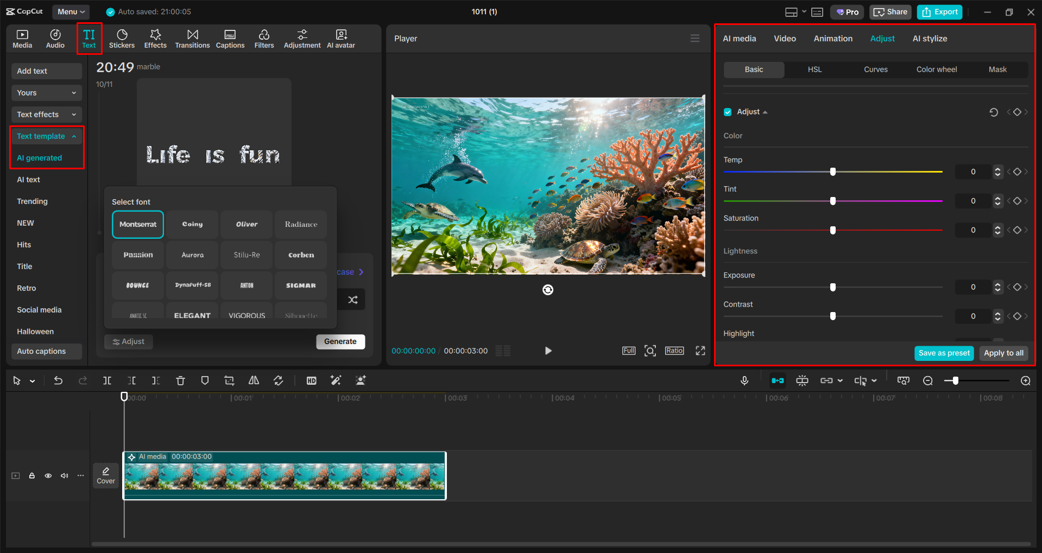The height and width of the screenshot is (553, 1042).
Task: Click Save as preset
Action: (944, 353)
